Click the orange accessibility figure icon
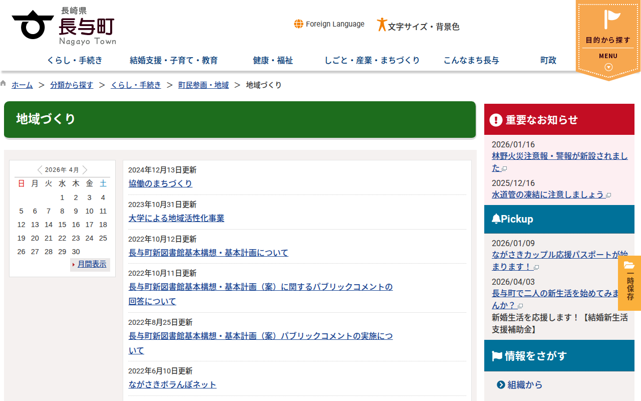The height and width of the screenshot is (401, 641). click(x=382, y=25)
